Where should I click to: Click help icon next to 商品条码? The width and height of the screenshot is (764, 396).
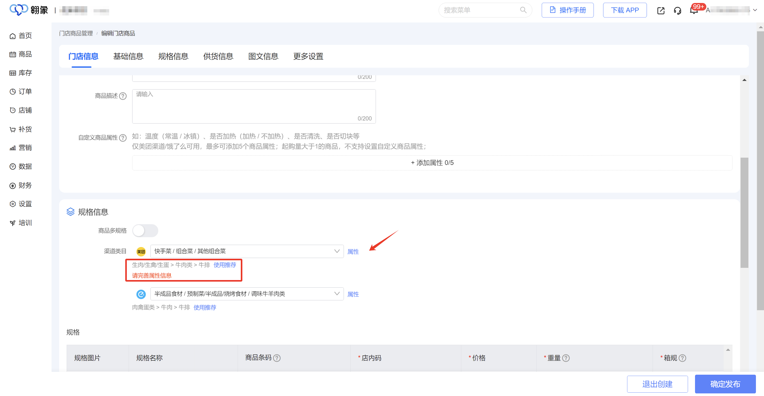pyautogui.click(x=277, y=358)
